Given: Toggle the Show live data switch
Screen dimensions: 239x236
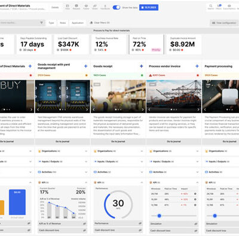Looking at the screenshot, I should pos(117,7).
